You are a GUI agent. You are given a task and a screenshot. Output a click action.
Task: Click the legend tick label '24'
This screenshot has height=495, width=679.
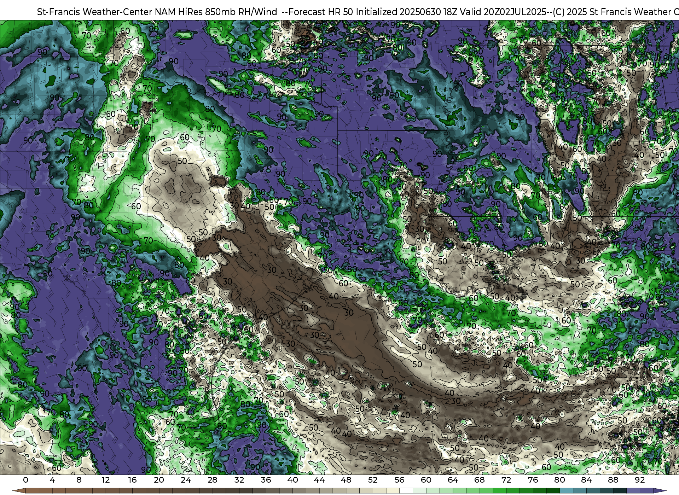coord(186,480)
